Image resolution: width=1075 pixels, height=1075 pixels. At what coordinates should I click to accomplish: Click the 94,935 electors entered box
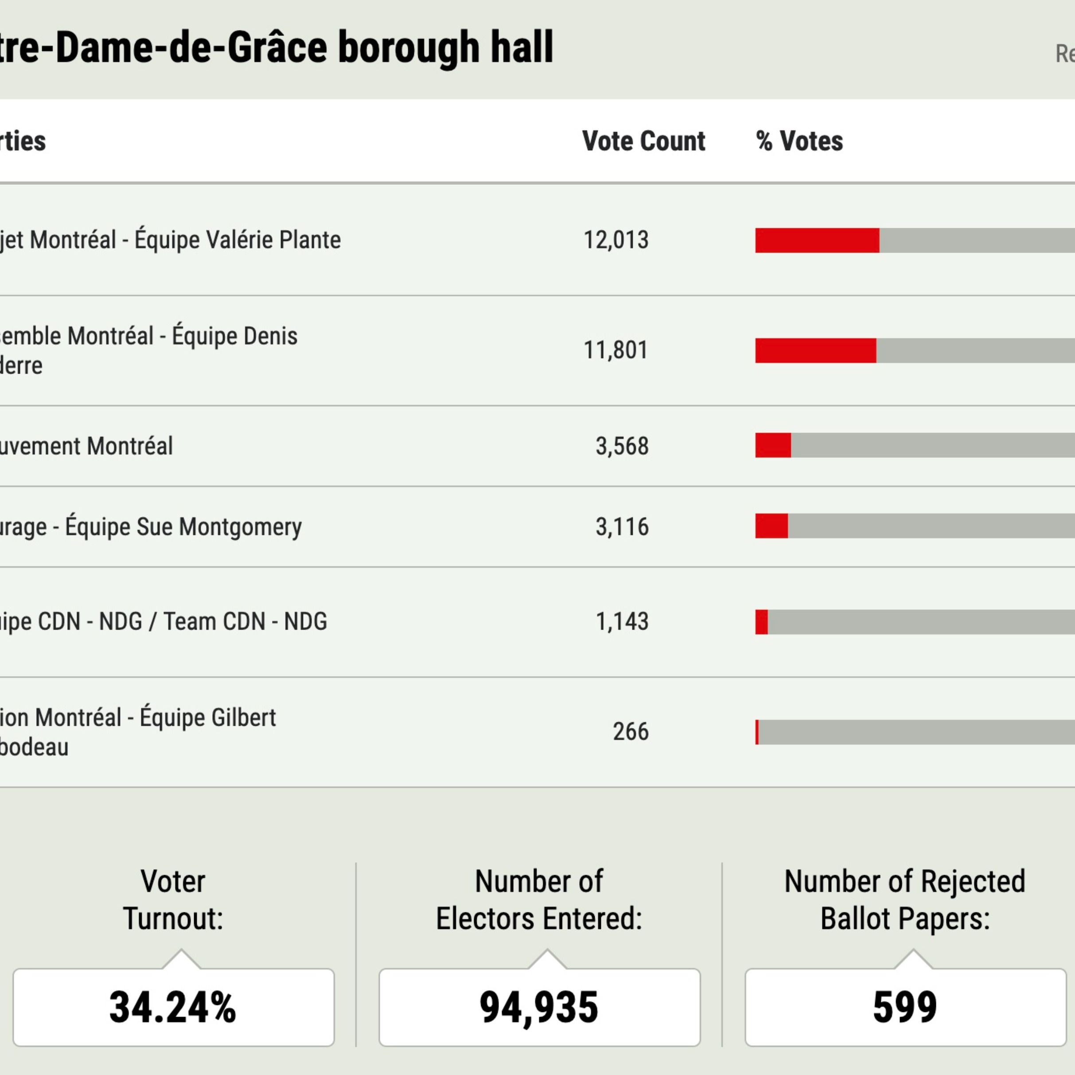coord(539,1007)
